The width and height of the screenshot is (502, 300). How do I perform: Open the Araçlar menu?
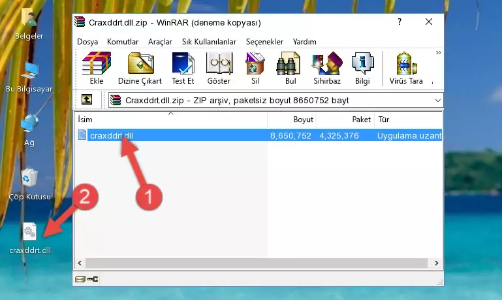point(160,42)
